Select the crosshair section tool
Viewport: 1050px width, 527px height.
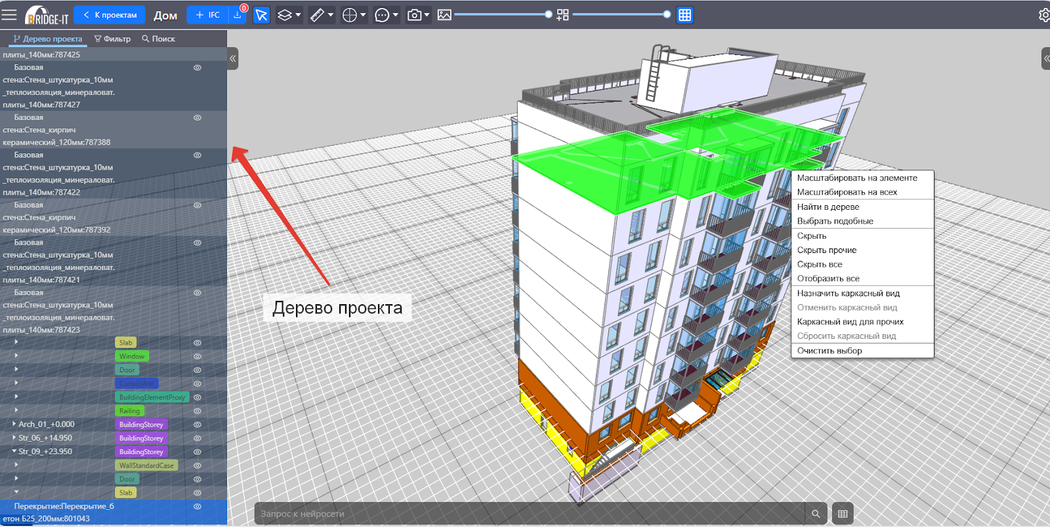click(x=353, y=15)
